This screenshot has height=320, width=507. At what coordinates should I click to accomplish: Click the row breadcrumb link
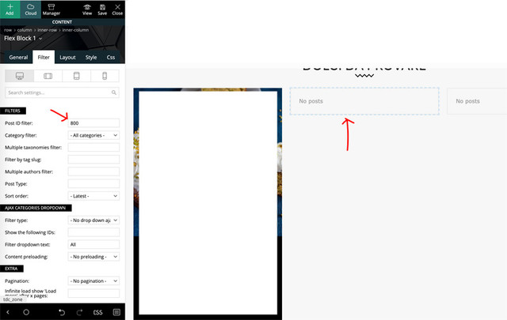(8, 30)
